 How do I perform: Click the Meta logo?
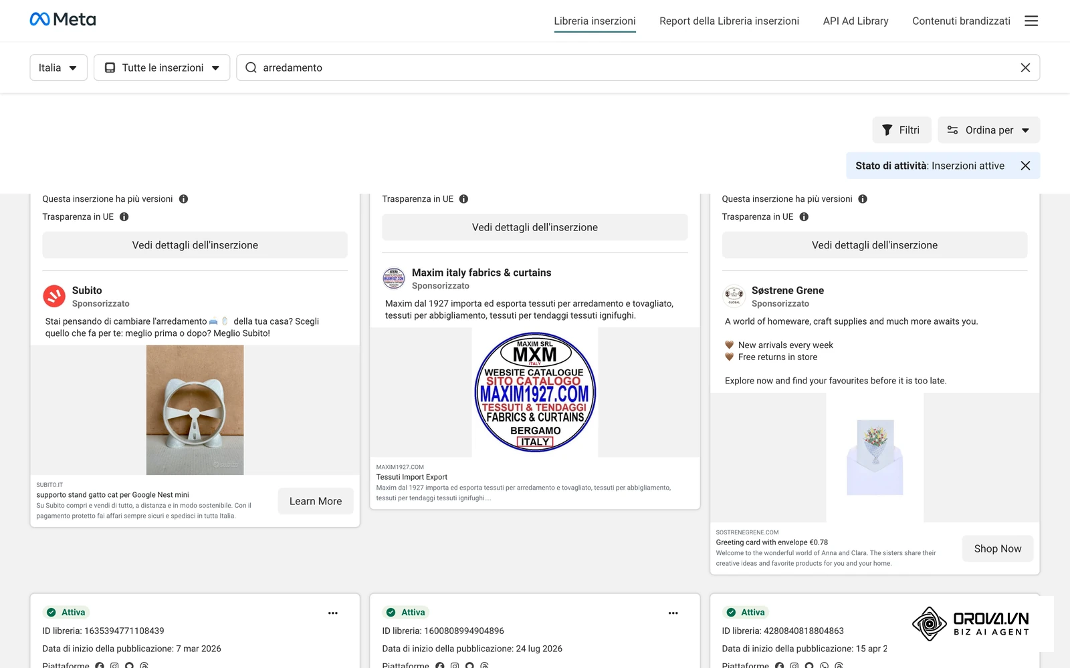63,19
